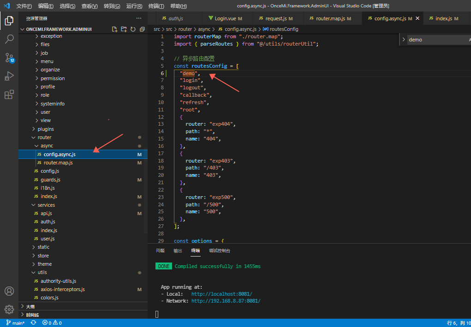This screenshot has height=327, width=471.
Task: Open Source Control view with 12 changes
Action: (x=9, y=57)
